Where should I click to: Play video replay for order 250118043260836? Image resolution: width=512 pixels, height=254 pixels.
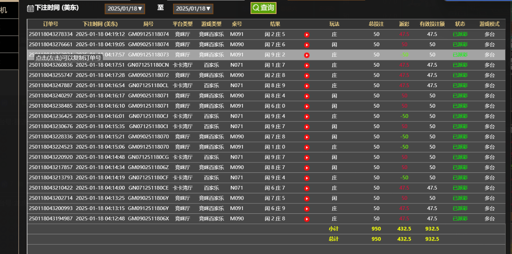pyautogui.click(x=307, y=66)
